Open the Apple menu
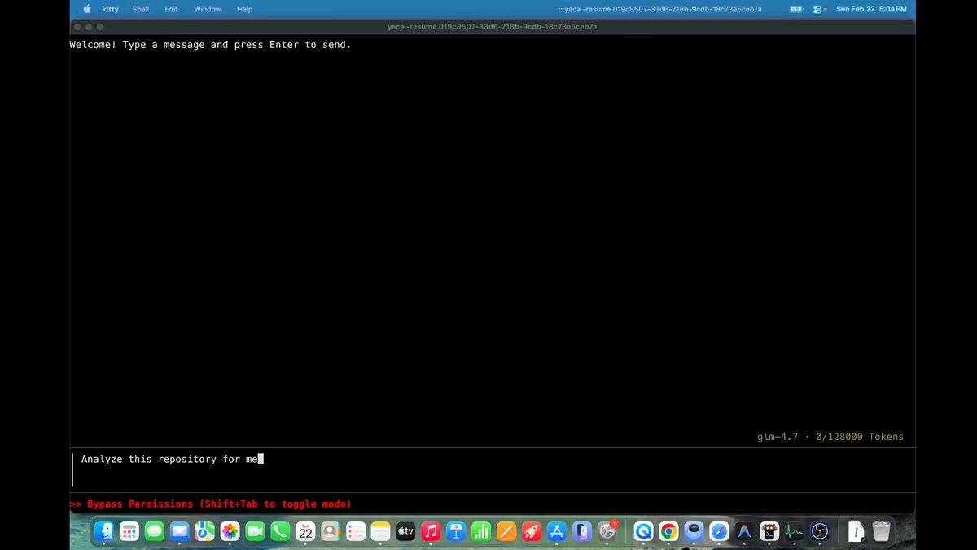 87,9
